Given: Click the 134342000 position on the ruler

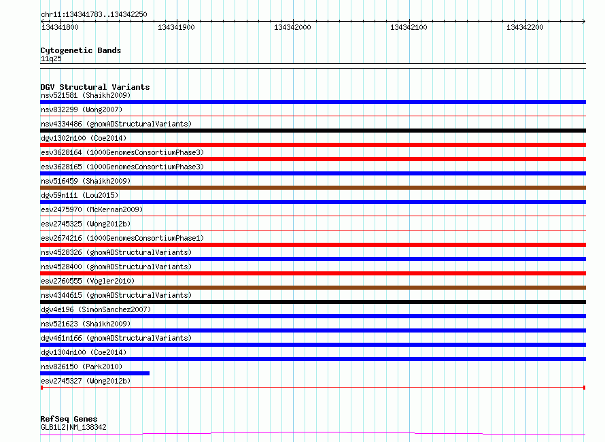Looking at the screenshot, I should (292, 27).
